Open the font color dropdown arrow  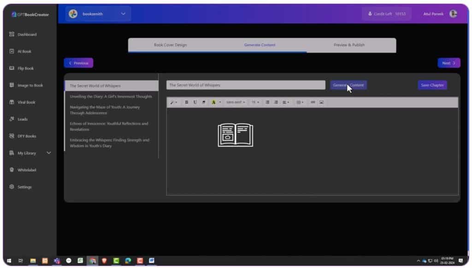point(220,102)
